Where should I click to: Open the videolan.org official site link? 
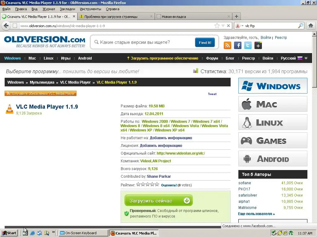tap(181, 153)
